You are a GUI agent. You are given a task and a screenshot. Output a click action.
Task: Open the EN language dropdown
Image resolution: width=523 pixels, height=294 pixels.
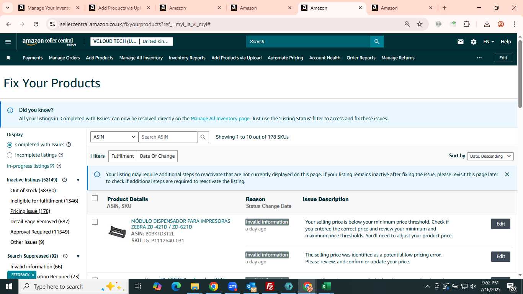tap(489, 42)
